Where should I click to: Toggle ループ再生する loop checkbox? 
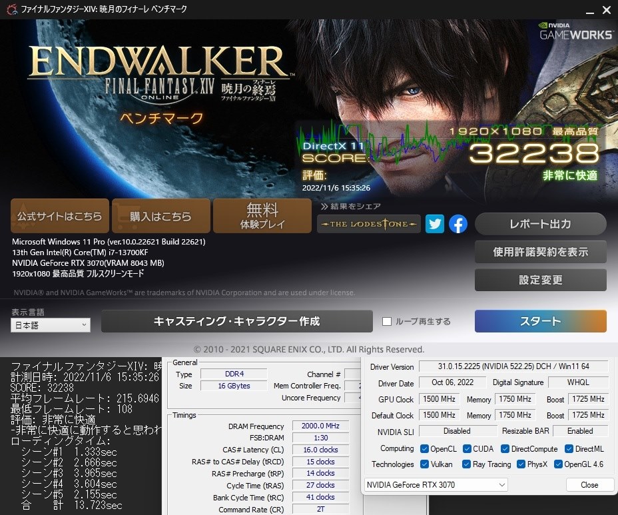tap(387, 321)
